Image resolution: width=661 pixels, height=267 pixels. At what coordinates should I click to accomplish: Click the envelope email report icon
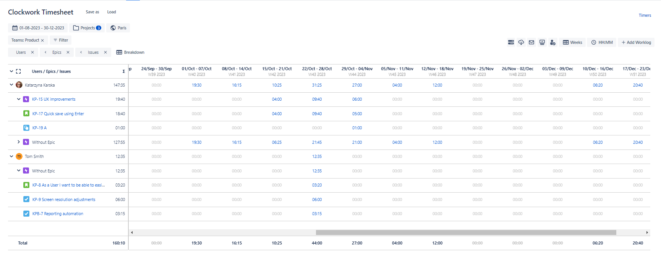pyautogui.click(x=531, y=42)
